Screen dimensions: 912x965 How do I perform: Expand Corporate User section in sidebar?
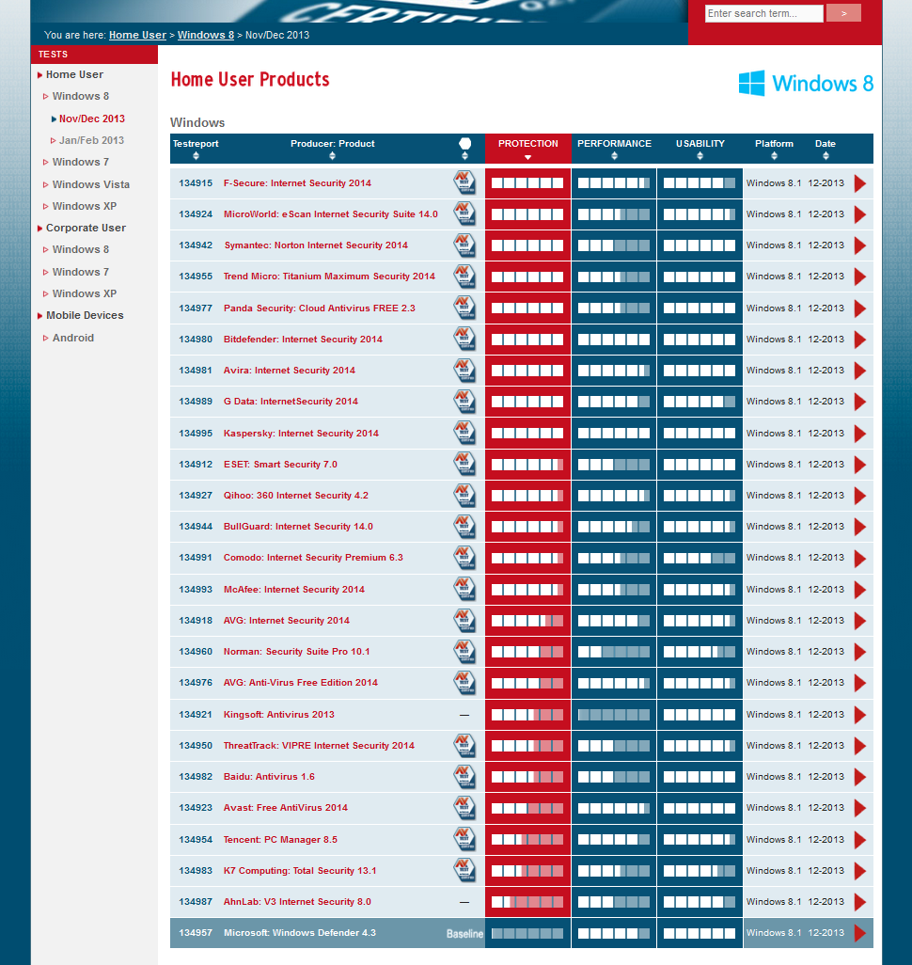(86, 228)
